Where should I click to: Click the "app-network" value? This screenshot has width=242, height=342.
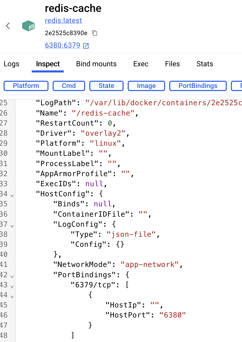coord(150,264)
